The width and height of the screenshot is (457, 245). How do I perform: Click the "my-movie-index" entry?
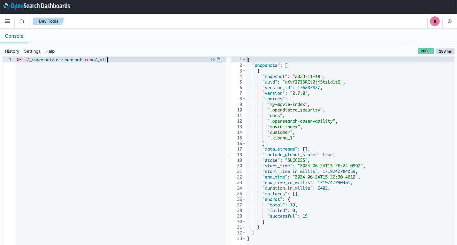pyautogui.click(x=288, y=104)
